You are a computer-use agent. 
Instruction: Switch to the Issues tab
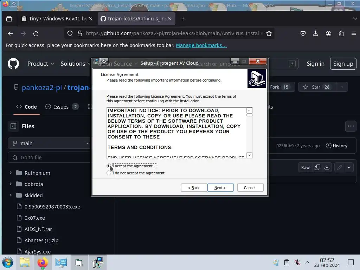point(62,107)
